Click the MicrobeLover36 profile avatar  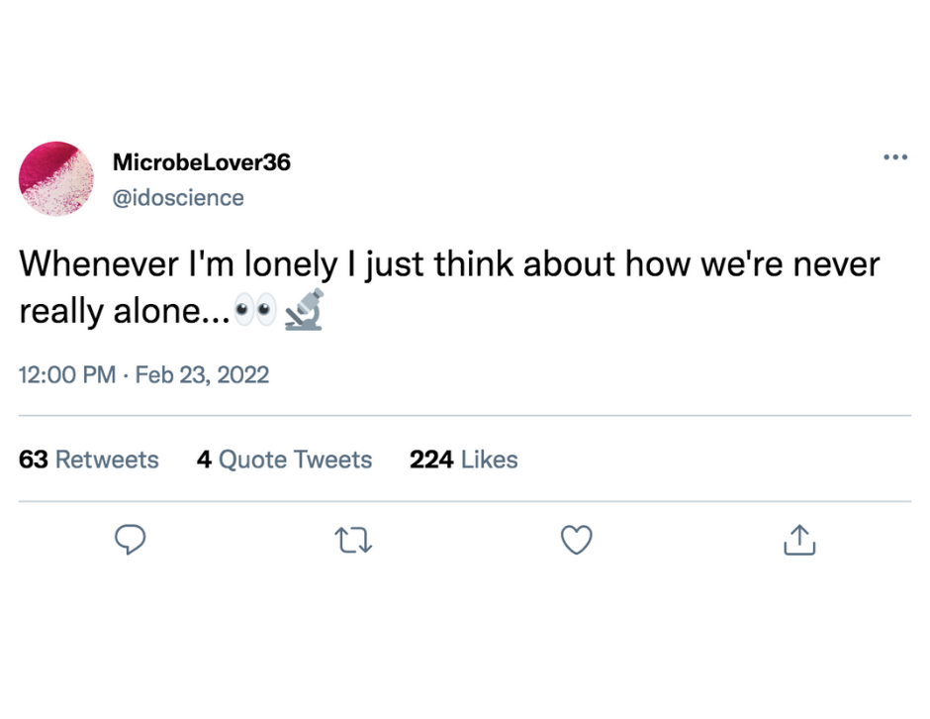tap(56, 178)
